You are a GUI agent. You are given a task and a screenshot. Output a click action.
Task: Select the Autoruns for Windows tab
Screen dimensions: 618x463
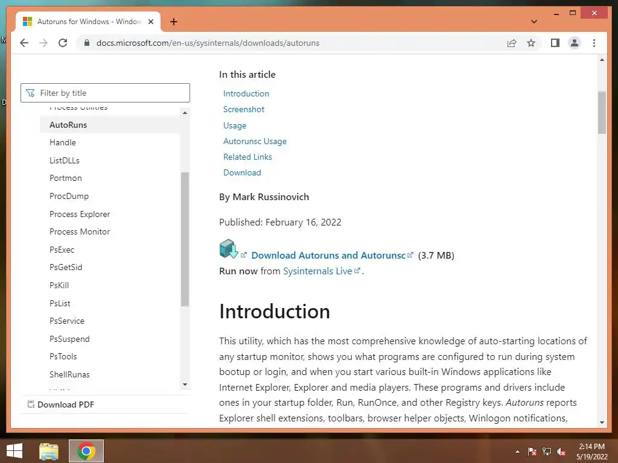point(88,22)
